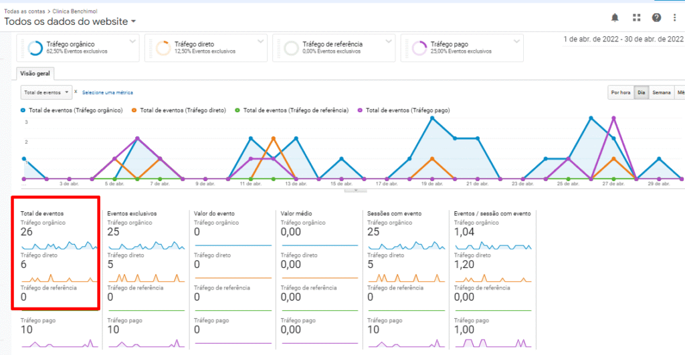Viewport: 685px width, 355px height.
Task: Click the Tráfego direto donut icon
Action: point(163,48)
